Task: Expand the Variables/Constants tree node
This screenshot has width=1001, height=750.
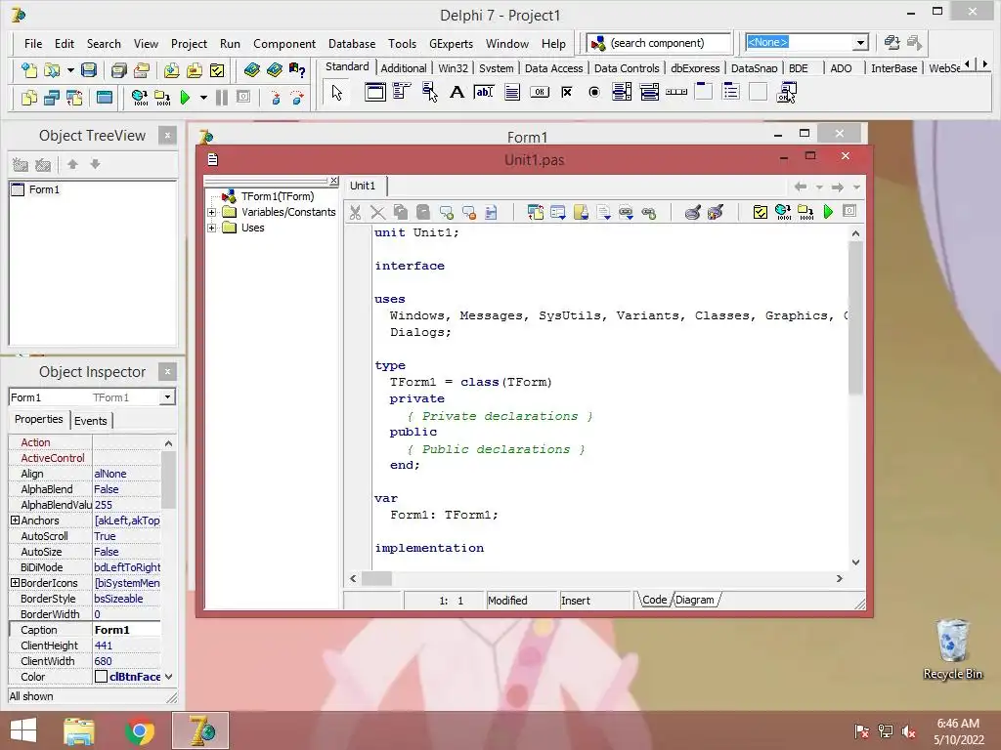Action: 212,212
